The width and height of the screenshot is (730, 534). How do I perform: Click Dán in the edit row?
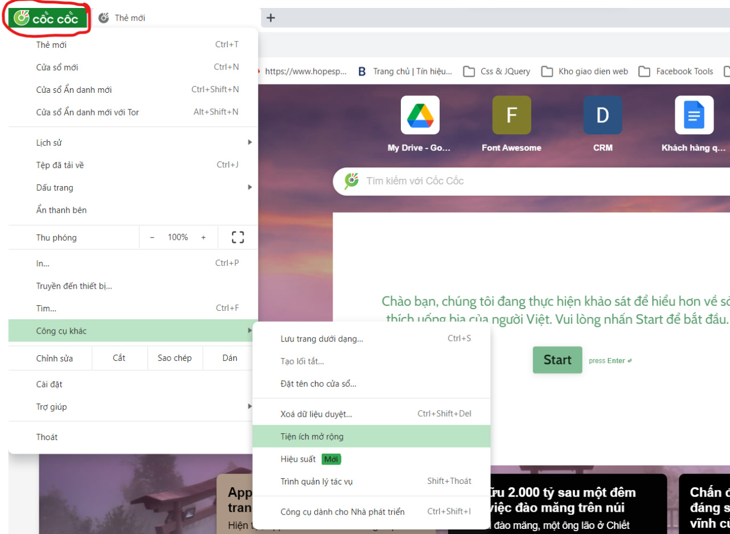[230, 358]
